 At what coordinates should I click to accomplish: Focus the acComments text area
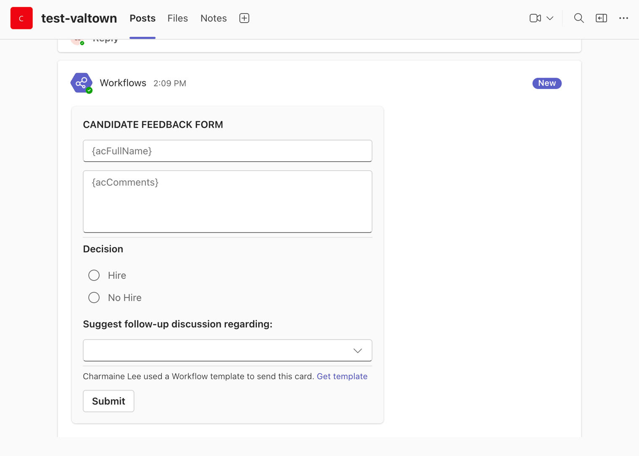coord(227,202)
